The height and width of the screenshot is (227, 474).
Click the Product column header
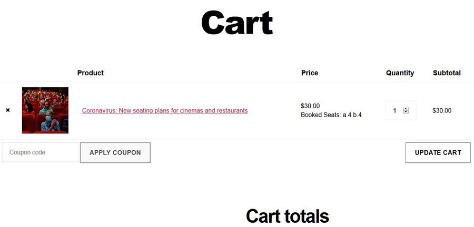(90, 73)
